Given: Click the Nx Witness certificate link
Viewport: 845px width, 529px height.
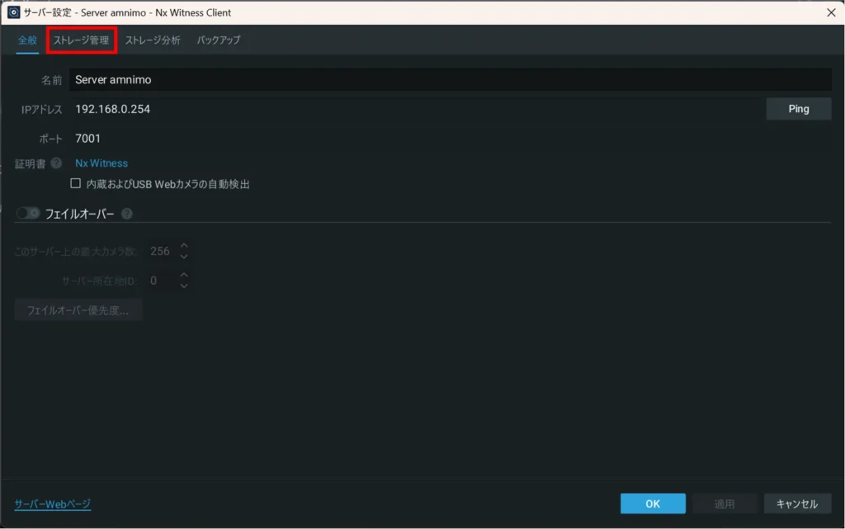Looking at the screenshot, I should pos(101,163).
